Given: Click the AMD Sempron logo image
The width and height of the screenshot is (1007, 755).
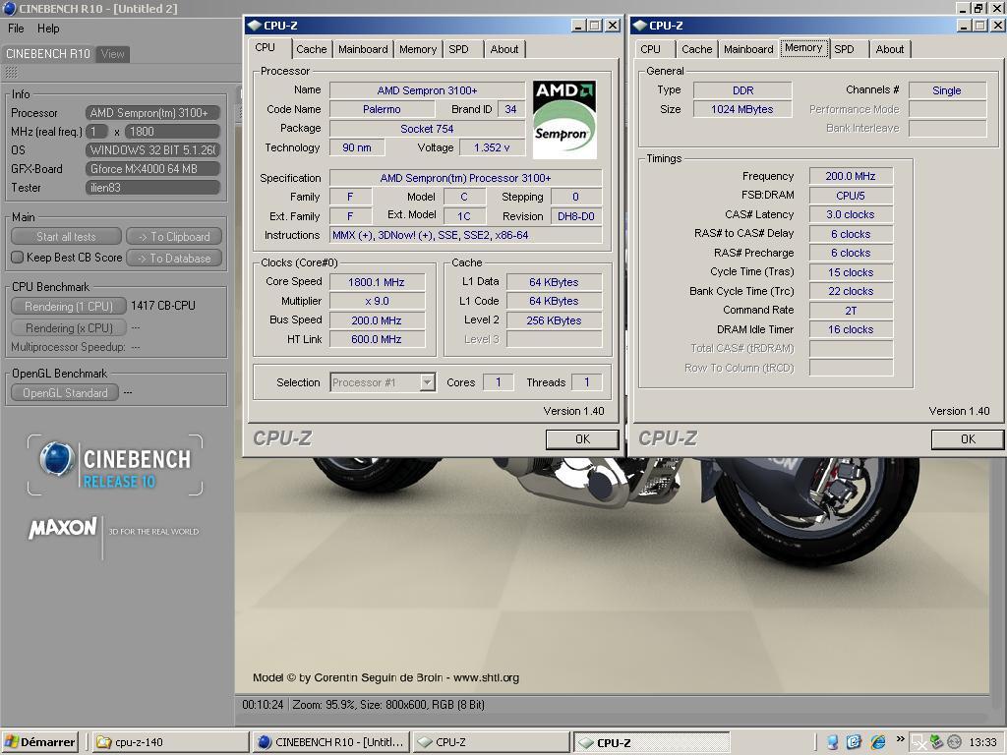Looking at the screenshot, I should (564, 119).
